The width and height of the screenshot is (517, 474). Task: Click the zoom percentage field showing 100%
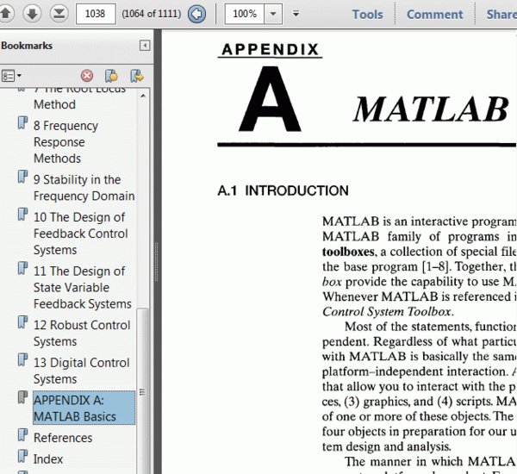click(x=245, y=14)
